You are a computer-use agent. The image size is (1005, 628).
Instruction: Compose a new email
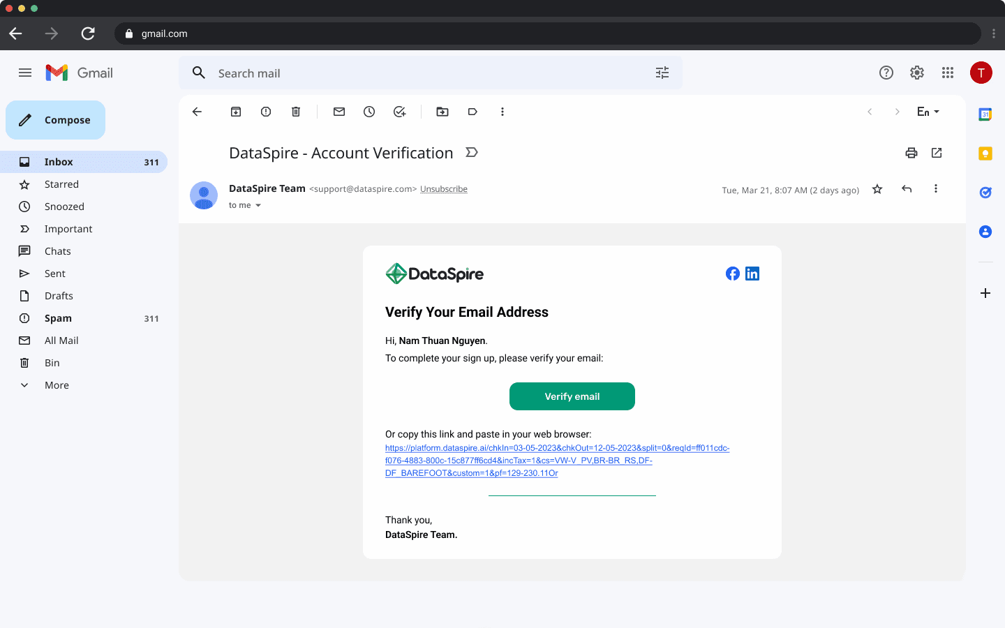pos(56,120)
